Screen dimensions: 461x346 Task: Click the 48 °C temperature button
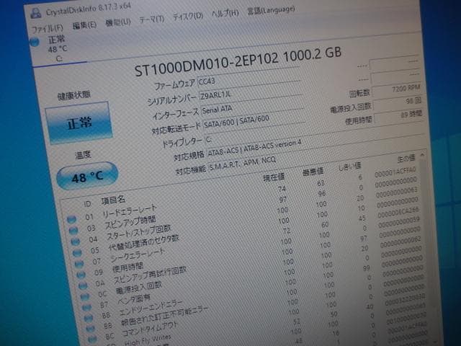click(x=86, y=176)
